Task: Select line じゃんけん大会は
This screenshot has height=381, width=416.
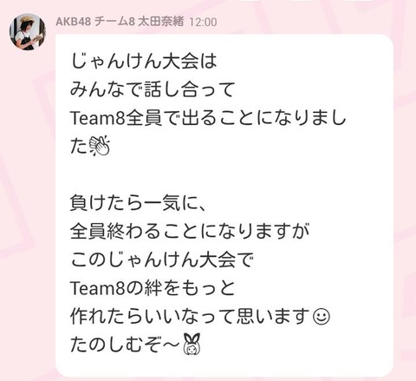Action: (143, 62)
